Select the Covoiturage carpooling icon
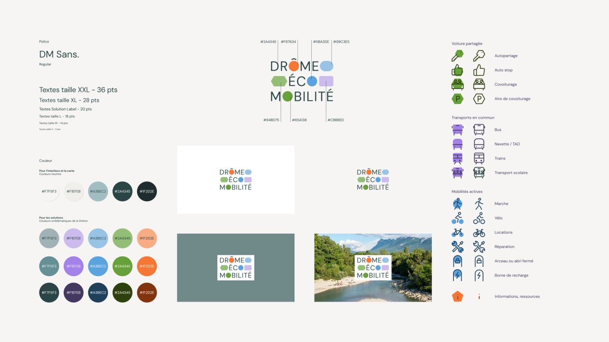Screen dimensions: 609x342 pyautogui.click(x=457, y=84)
